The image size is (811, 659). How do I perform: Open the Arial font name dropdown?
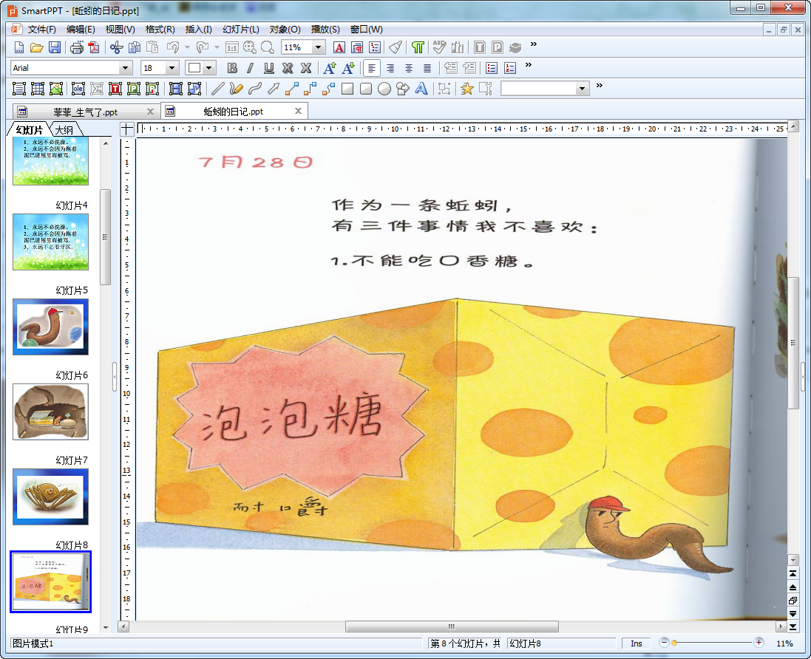125,68
